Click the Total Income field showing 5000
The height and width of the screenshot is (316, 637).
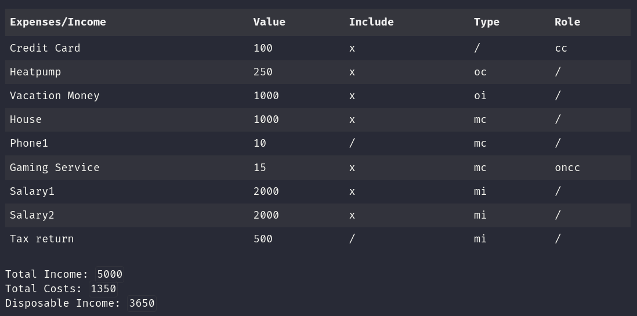tap(110, 274)
